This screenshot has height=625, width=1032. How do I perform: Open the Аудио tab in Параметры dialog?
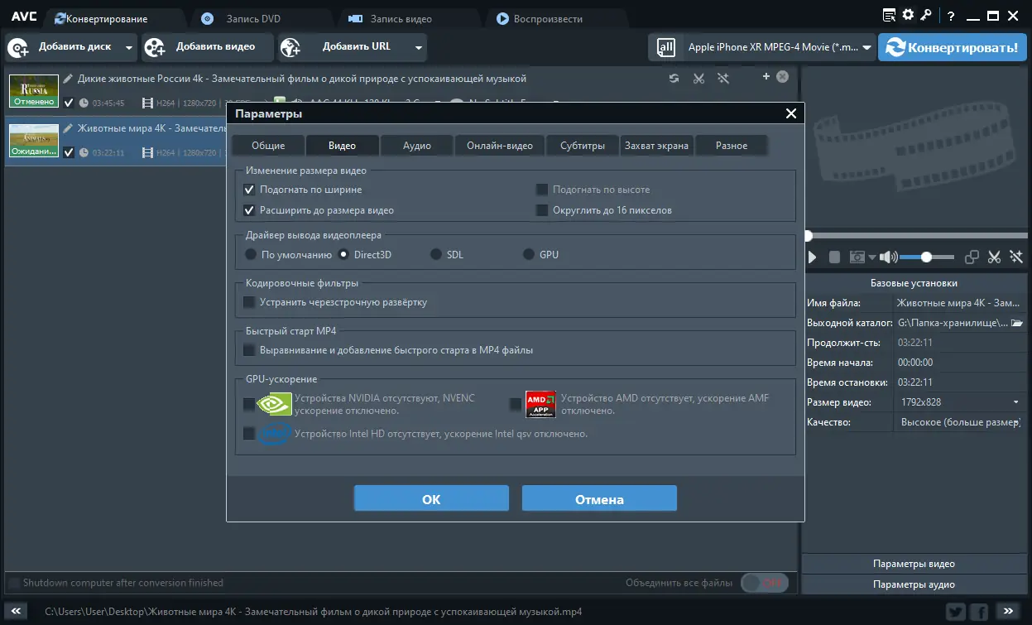(x=416, y=145)
